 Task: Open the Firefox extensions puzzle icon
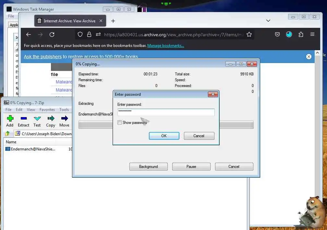(301, 35)
